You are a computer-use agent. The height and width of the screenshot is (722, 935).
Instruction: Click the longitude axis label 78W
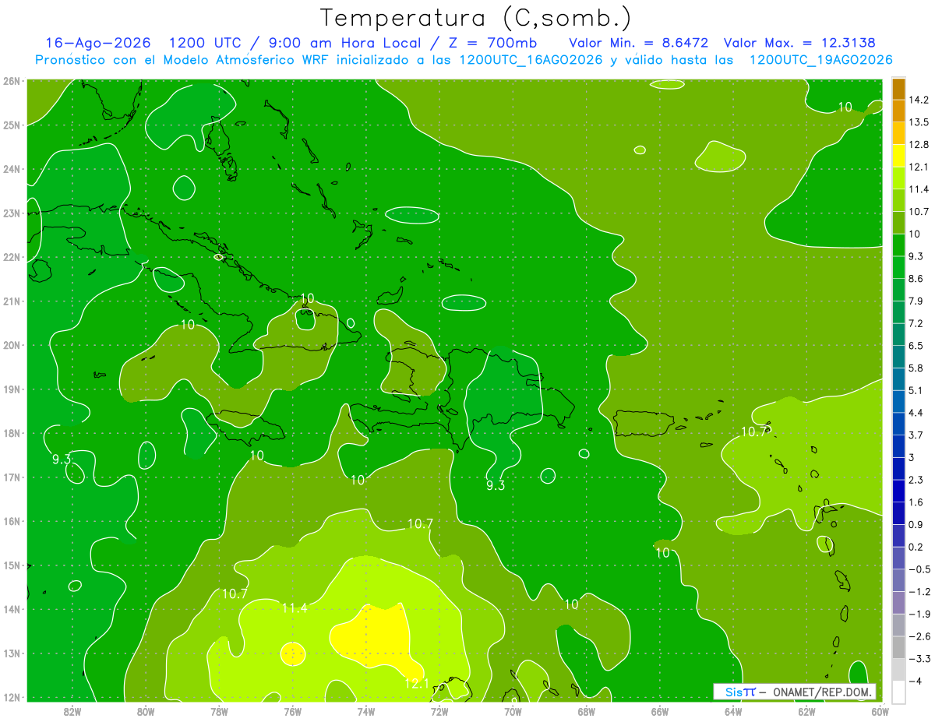click(219, 711)
